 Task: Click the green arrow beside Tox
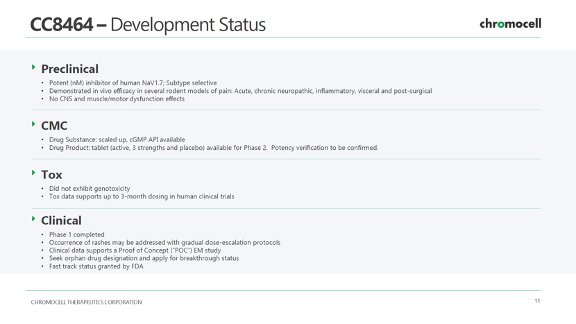pyautogui.click(x=33, y=173)
